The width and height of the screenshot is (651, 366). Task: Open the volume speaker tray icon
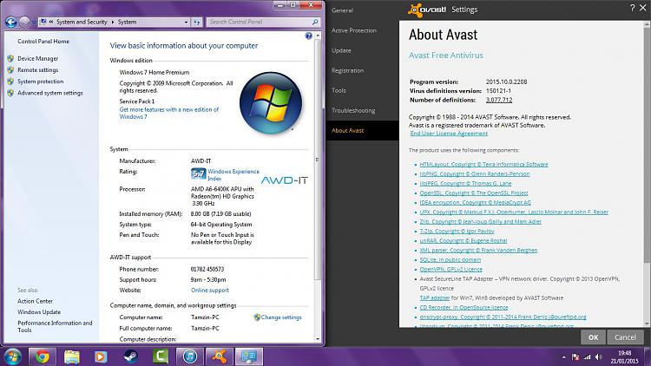pos(599,356)
